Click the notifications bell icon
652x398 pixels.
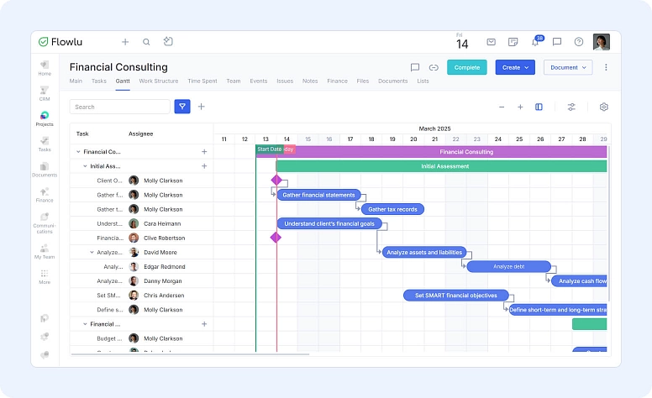(x=534, y=42)
